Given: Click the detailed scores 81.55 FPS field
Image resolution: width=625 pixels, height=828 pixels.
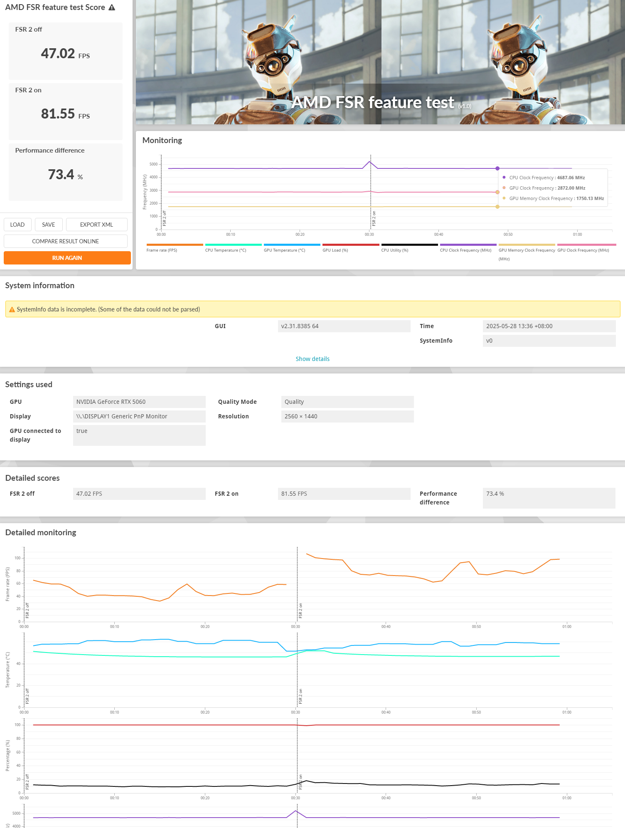Looking at the screenshot, I should (x=344, y=494).
